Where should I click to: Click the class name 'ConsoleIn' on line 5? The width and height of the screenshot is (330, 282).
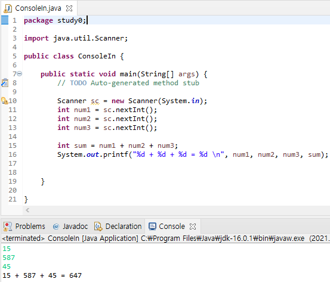pos(97,56)
